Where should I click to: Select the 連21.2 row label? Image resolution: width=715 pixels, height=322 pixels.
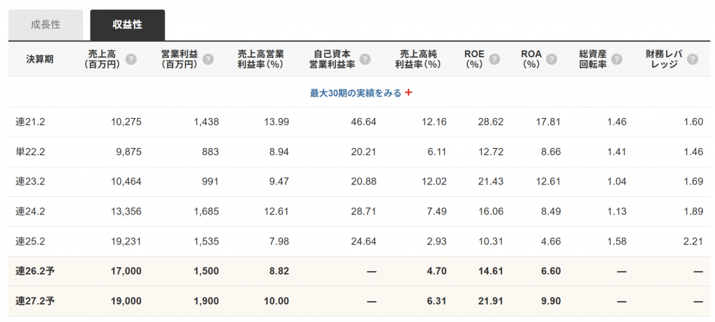[29, 122]
